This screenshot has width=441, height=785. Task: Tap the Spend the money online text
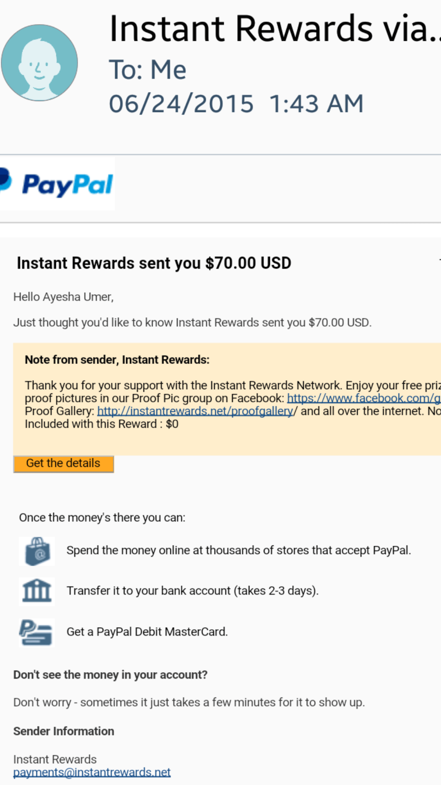coord(239,550)
